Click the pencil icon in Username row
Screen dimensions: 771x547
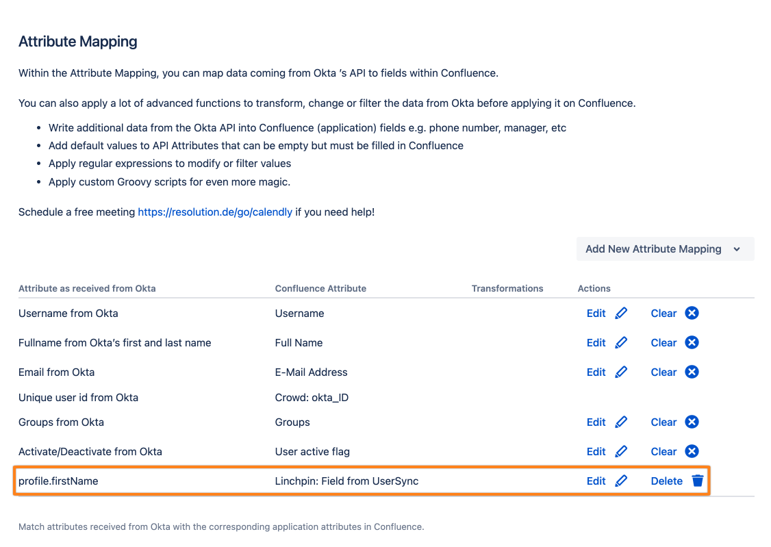[621, 314]
